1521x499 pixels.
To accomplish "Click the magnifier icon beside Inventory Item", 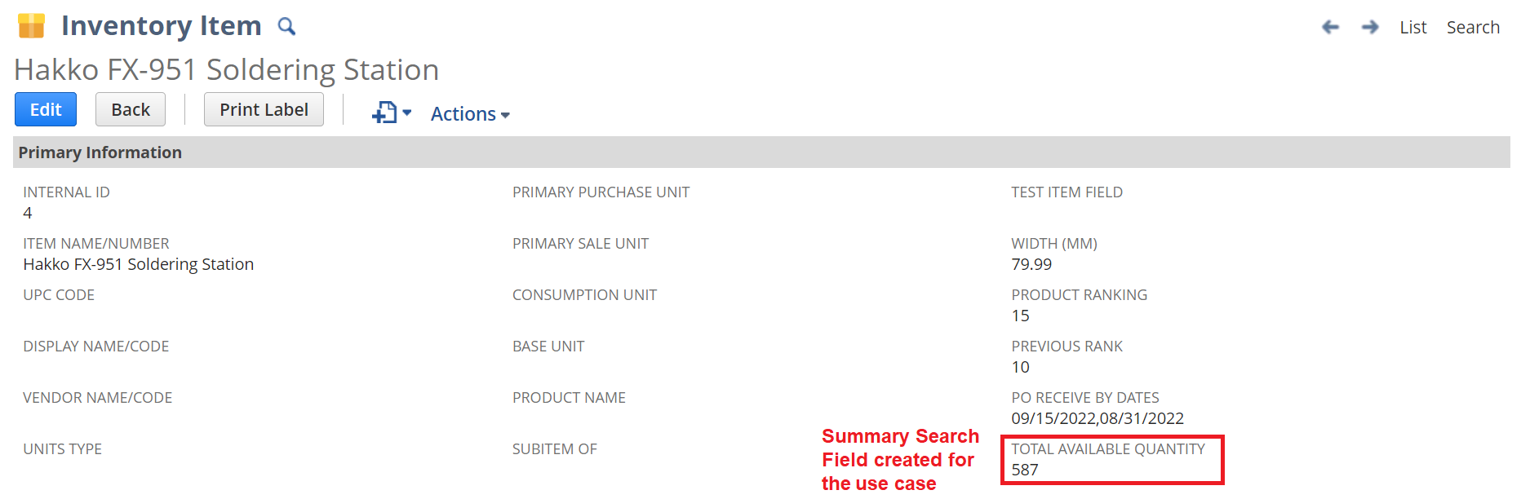I will [286, 27].
